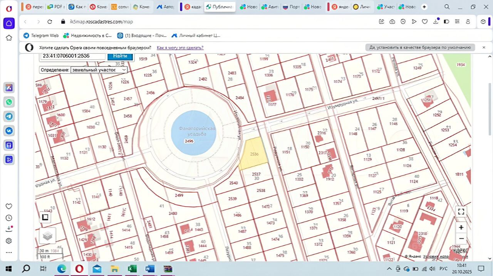Zoom out the map with minus
The height and width of the screenshot is (276, 493).
461,238
